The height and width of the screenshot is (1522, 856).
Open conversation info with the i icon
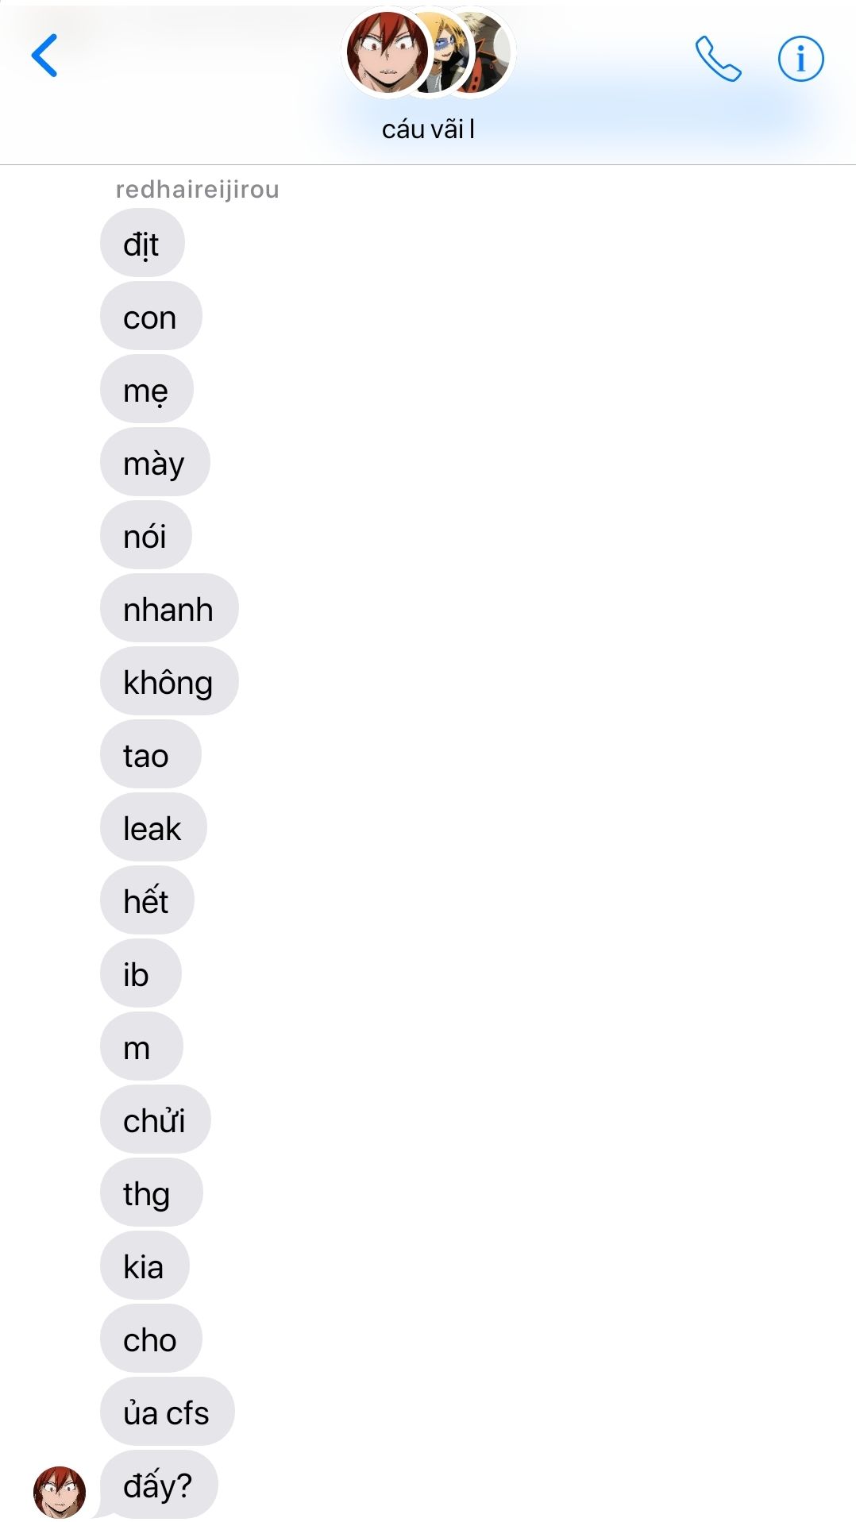(800, 59)
